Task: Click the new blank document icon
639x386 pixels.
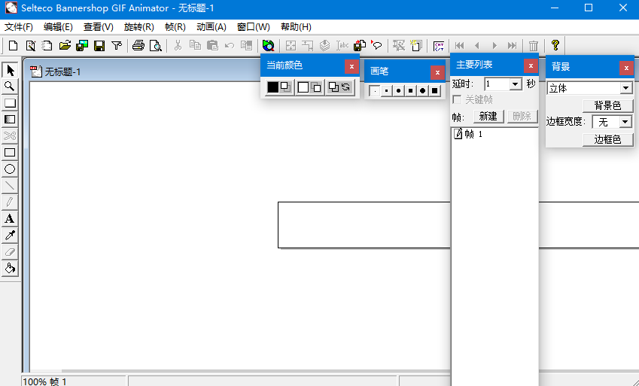Action: tap(13, 45)
